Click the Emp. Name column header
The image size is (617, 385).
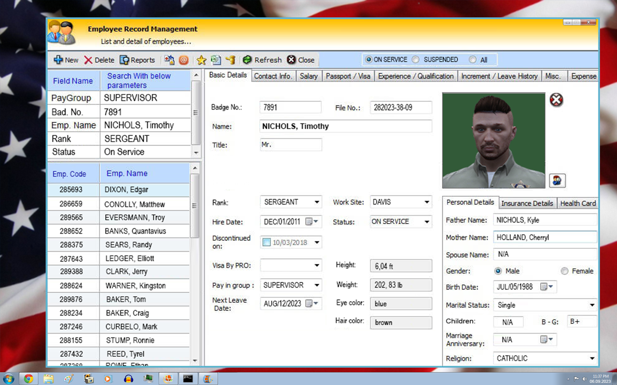145,173
